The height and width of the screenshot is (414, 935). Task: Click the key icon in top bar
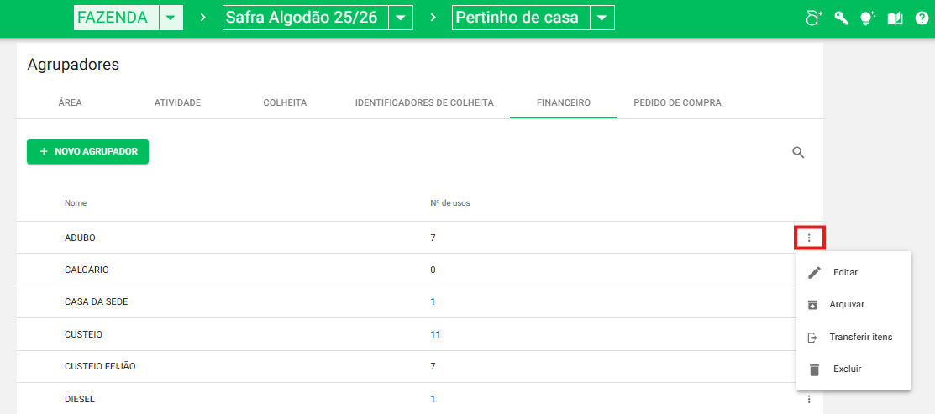click(841, 18)
